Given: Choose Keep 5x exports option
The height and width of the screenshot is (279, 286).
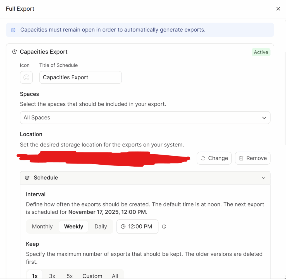Looking at the screenshot, I should point(70,276).
